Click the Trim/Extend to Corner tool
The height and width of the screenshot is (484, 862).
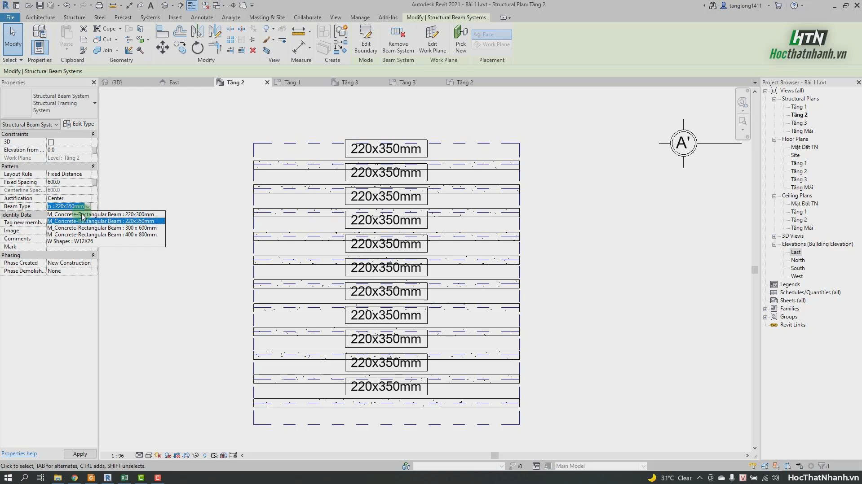pyautogui.click(x=215, y=47)
